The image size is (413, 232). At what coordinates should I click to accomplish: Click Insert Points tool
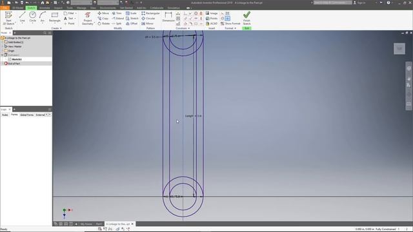[212, 19]
